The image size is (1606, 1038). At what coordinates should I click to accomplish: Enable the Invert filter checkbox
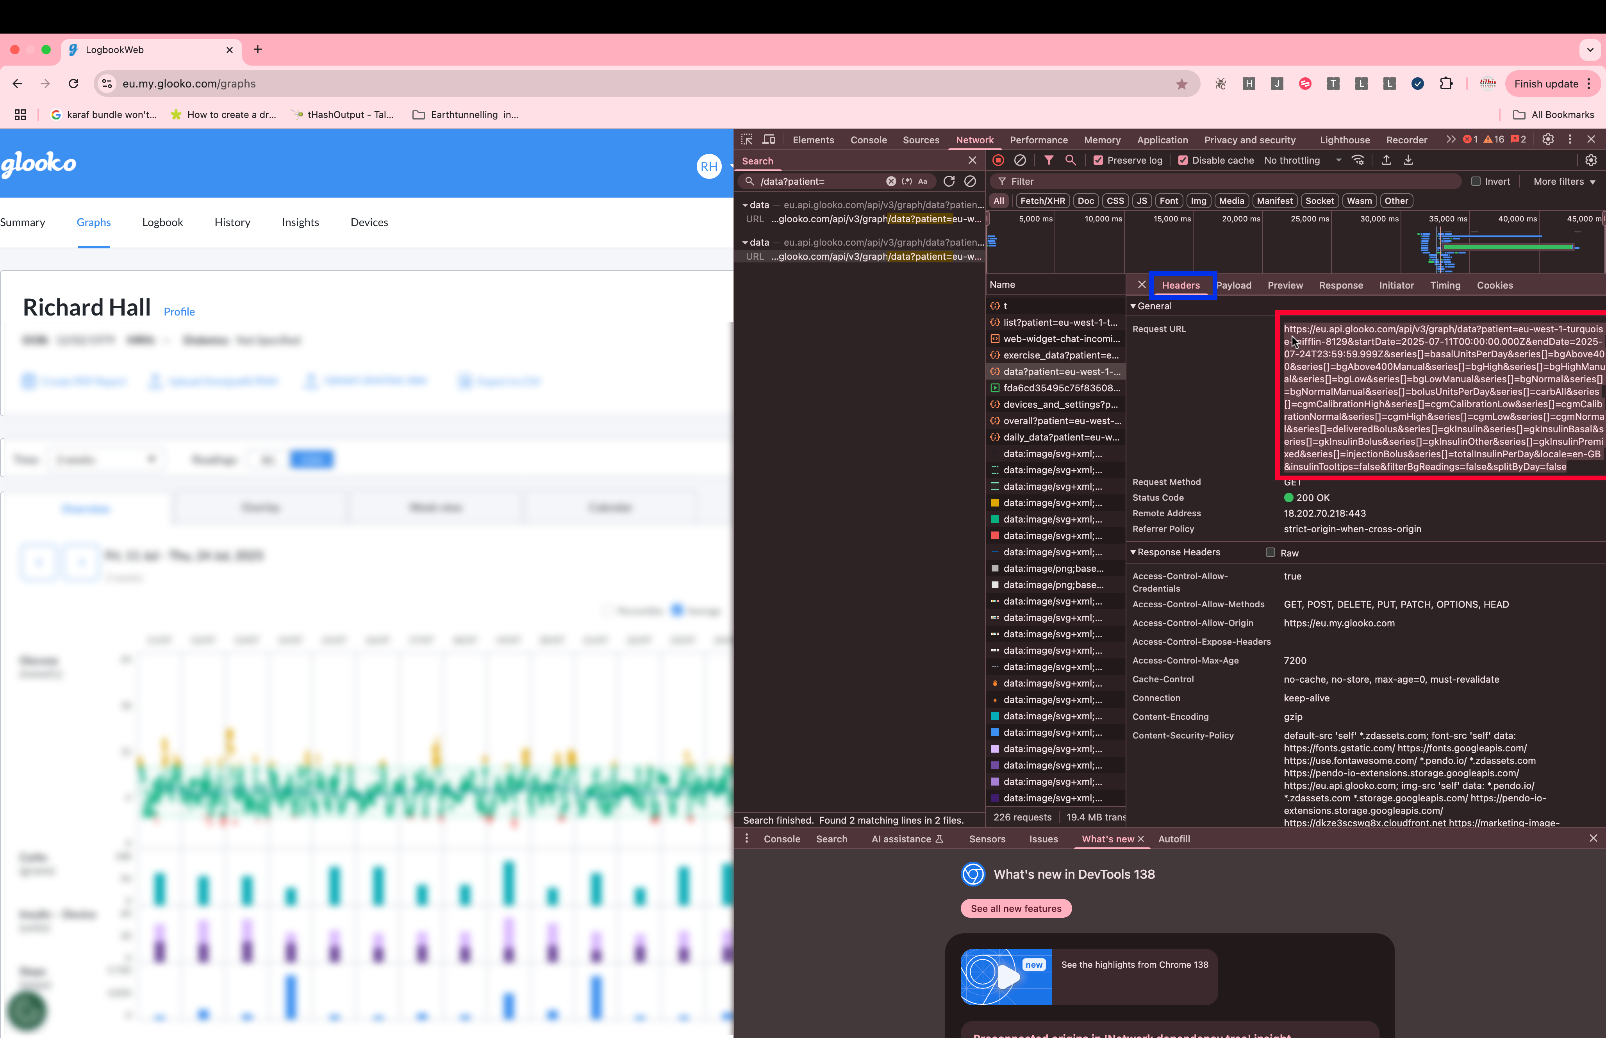click(x=1476, y=181)
